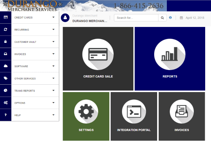Select the OTHER SERVICES menu label
The image size is (211, 142).
pos(25,78)
